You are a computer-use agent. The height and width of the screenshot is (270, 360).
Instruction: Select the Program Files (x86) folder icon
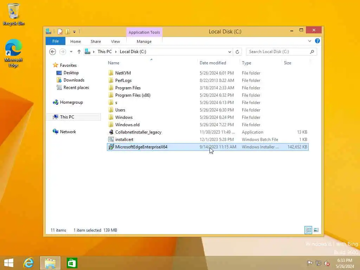(111, 95)
